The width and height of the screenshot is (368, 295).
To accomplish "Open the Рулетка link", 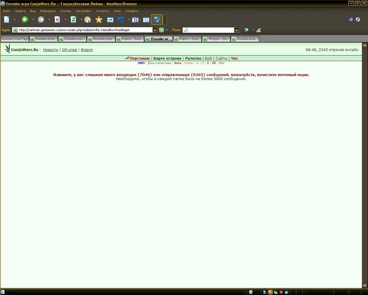I will click(x=193, y=58).
